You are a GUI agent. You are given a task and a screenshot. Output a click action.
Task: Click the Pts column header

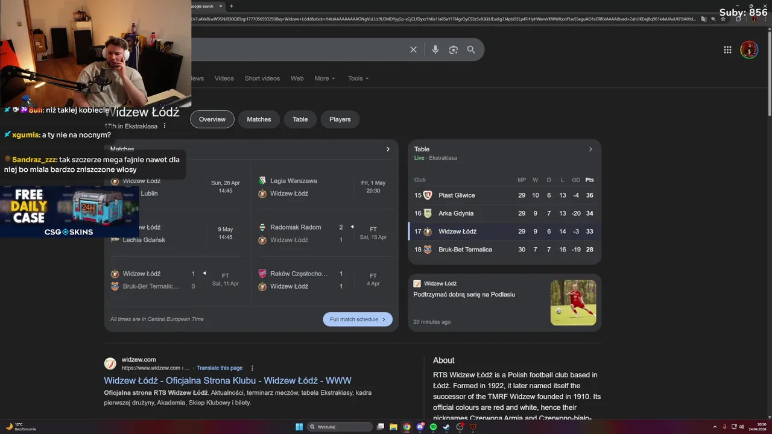click(x=590, y=180)
